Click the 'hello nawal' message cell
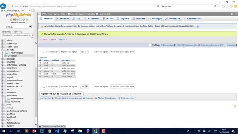The height and width of the screenshot is (134, 238). (67, 77)
